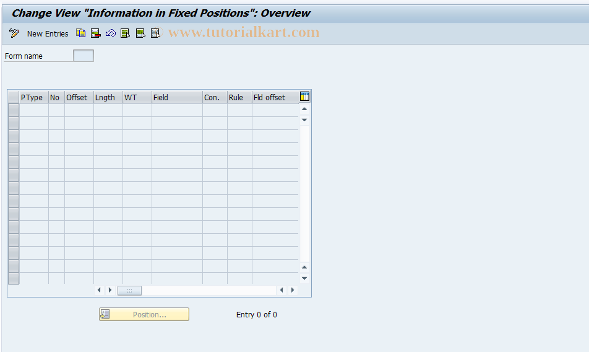Click scroll right arrow beside horizontal thumb
589x352 pixels.
click(x=110, y=290)
